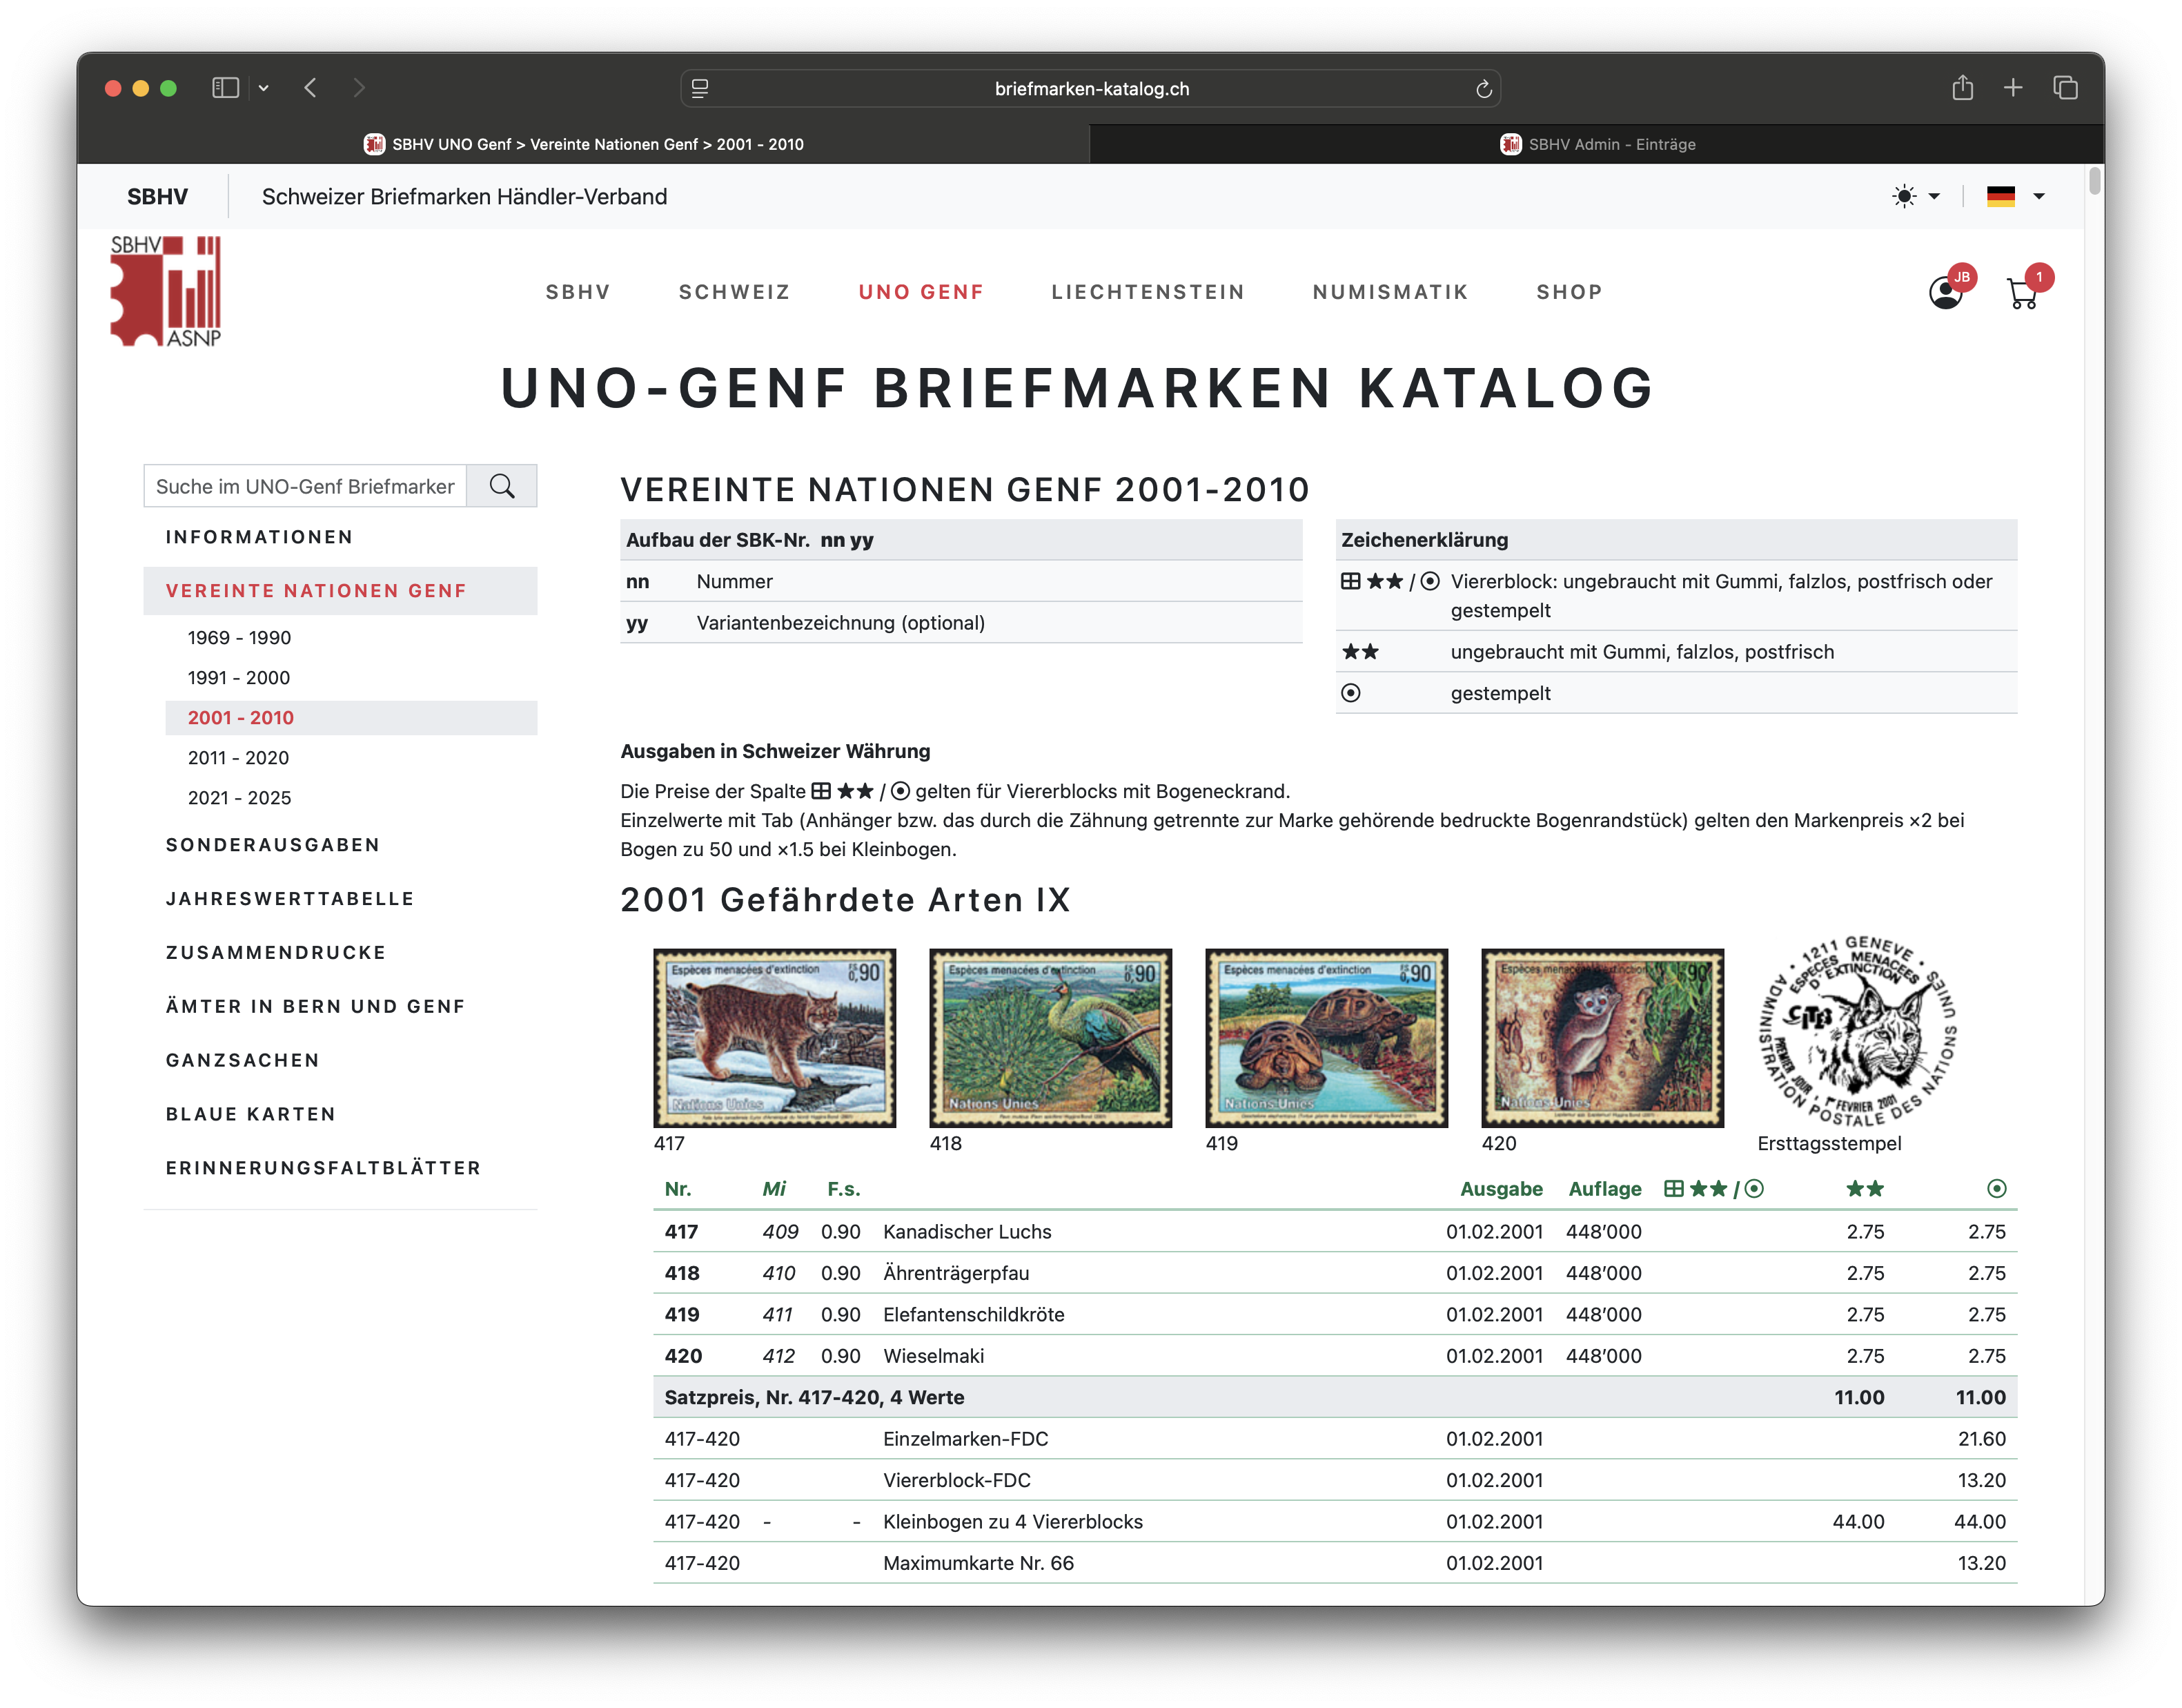2182x1708 pixels.
Task: Click the SBHV ASNP logo
Action: click(166, 291)
